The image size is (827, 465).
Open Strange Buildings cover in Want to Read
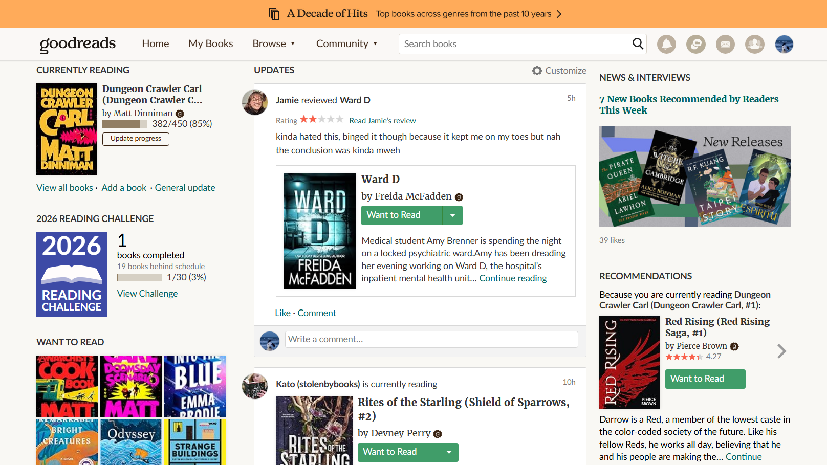coord(195,442)
